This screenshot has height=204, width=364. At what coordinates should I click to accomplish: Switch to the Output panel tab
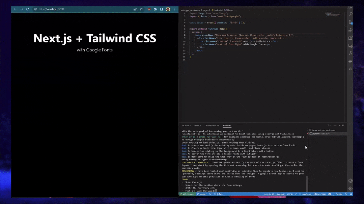pyautogui.click(x=198, y=126)
